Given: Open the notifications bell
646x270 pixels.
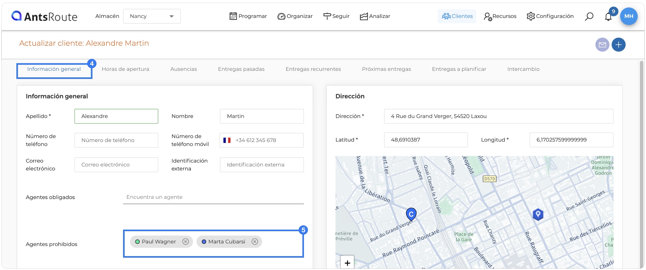Looking at the screenshot, I should click(x=608, y=17).
